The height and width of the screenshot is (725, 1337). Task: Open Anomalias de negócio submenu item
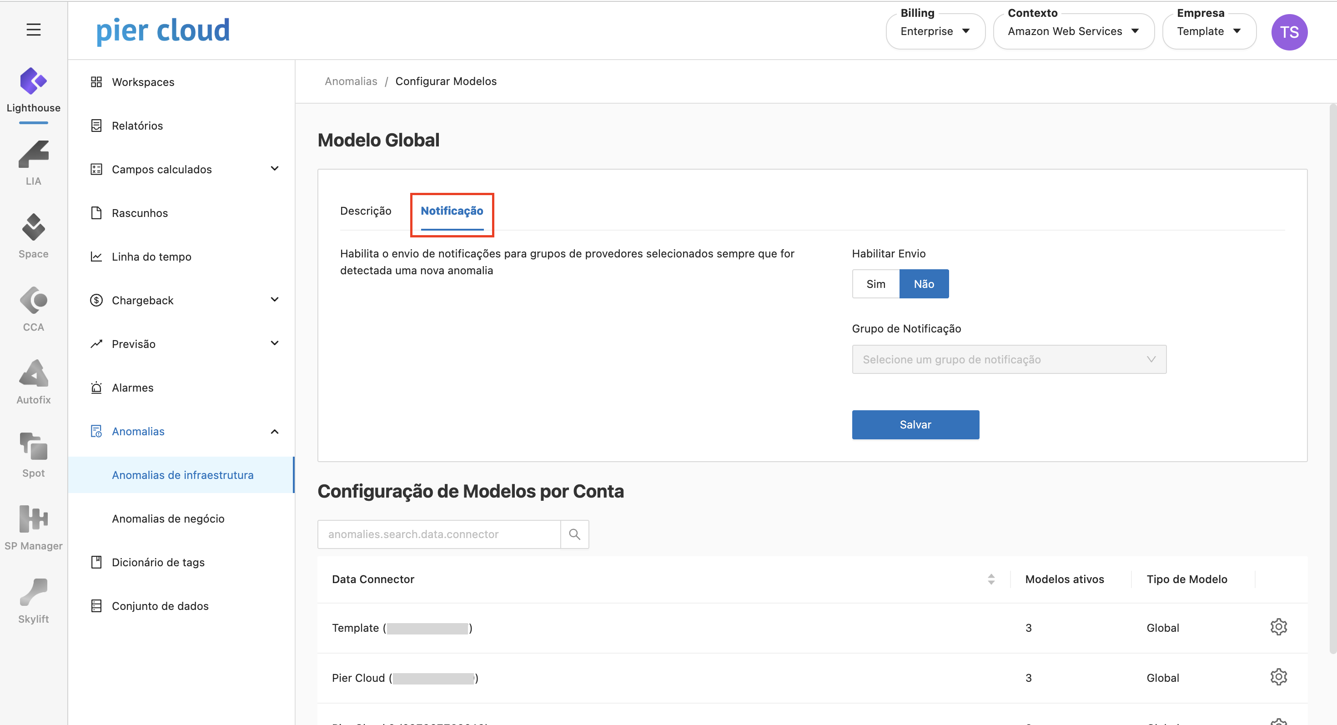(x=168, y=519)
